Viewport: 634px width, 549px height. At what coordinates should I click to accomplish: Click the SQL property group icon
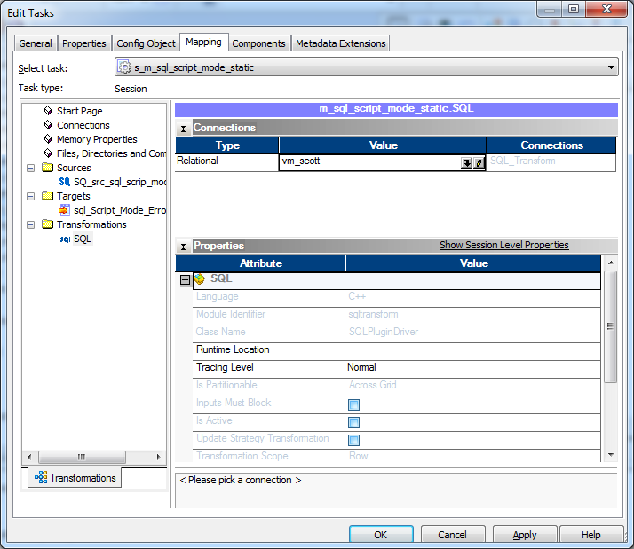coord(199,278)
